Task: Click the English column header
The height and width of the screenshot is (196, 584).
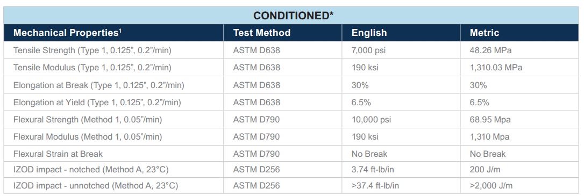Action: pos(369,33)
